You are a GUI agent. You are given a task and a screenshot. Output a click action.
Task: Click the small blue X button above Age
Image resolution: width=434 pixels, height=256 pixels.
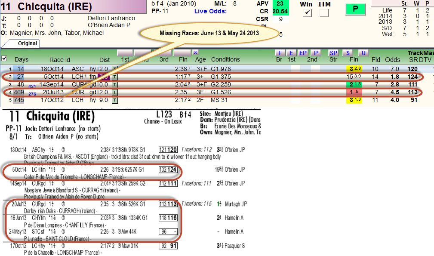(x=195, y=52)
